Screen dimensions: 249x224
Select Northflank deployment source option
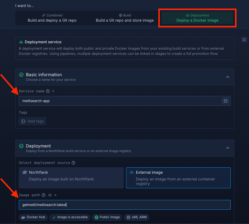[x=71, y=178]
